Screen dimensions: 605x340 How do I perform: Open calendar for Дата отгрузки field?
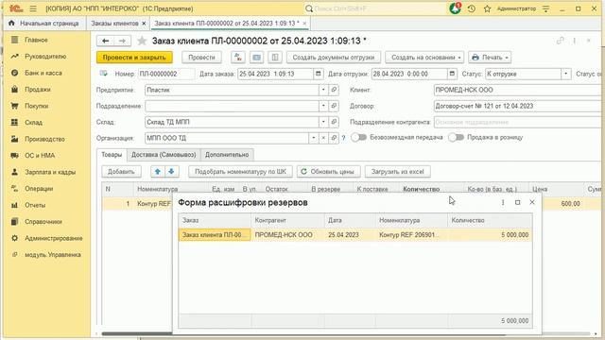pyautogui.click(x=452, y=74)
